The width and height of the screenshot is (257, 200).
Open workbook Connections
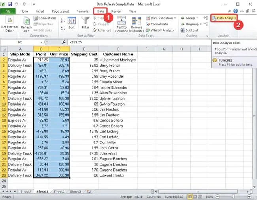click(x=45, y=18)
